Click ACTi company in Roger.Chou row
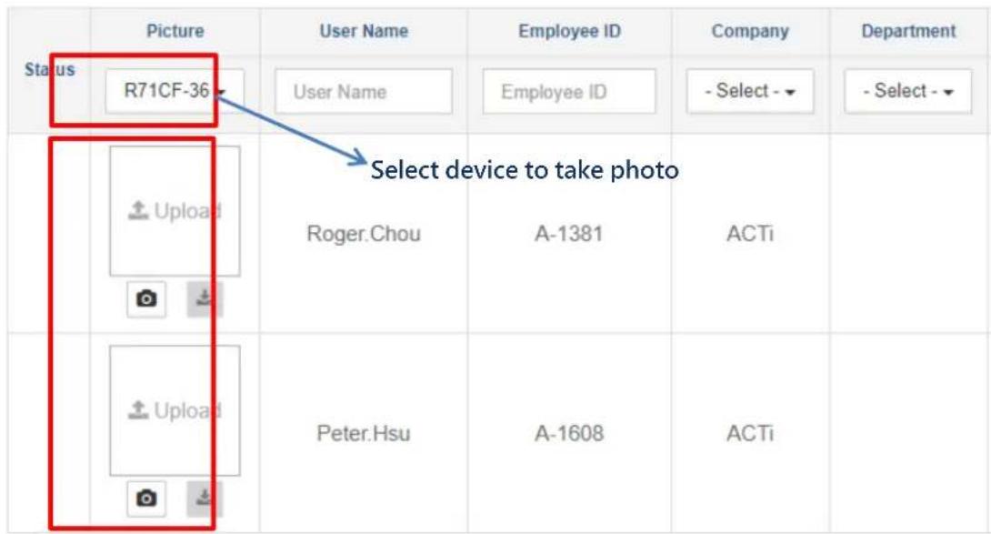Viewport: 991px width, 534px height. [749, 234]
